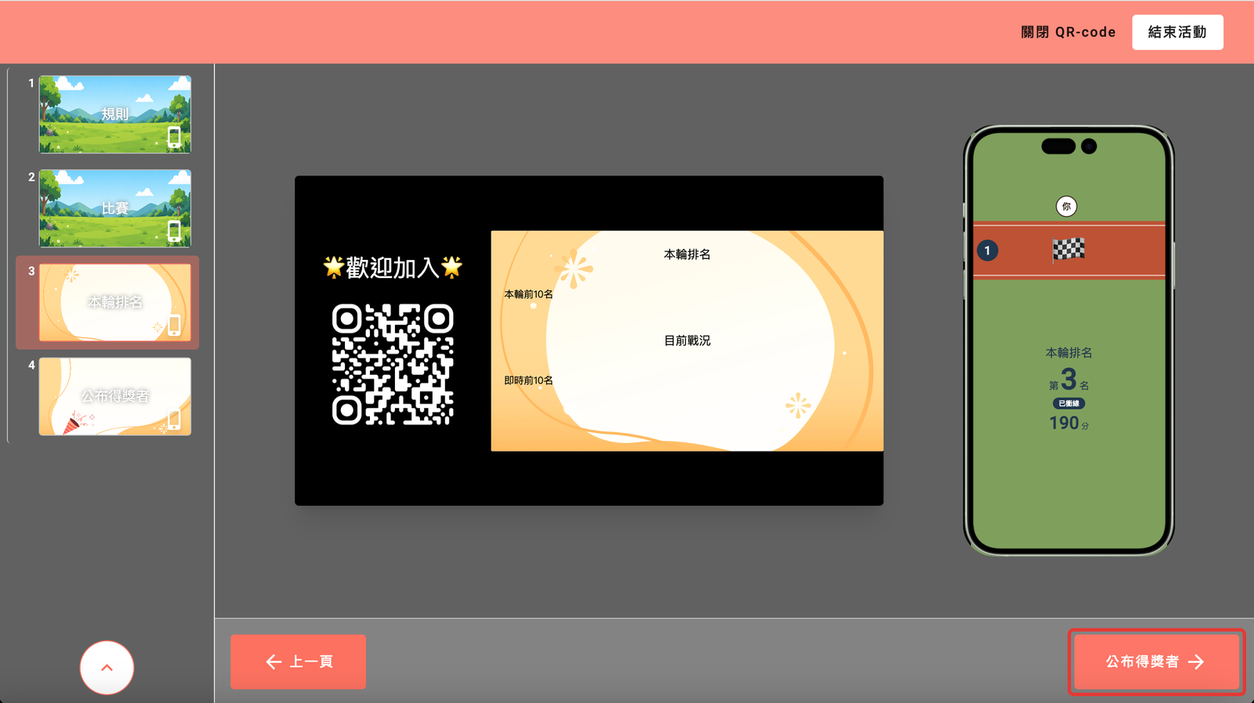Click the number 1 lane badge in the phone preview
The width and height of the screenshot is (1254, 703).
(x=988, y=251)
